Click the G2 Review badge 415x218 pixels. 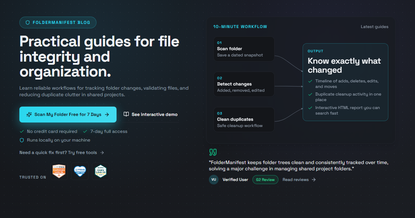[265, 180]
